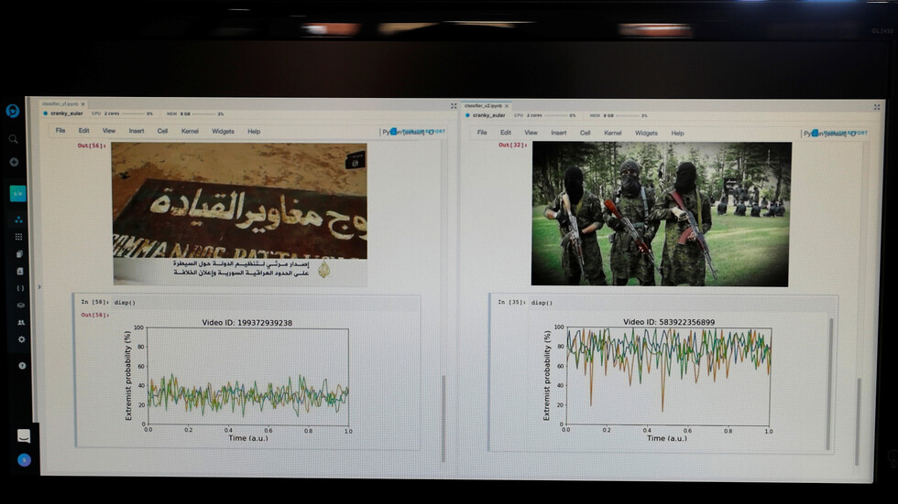The width and height of the screenshot is (898, 504).
Task: Open the grid apps icon in sidebar
Action: 19,237
